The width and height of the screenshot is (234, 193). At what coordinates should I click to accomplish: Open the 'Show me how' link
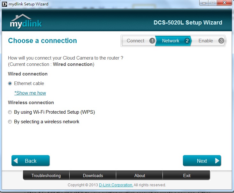tap(30, 93)
